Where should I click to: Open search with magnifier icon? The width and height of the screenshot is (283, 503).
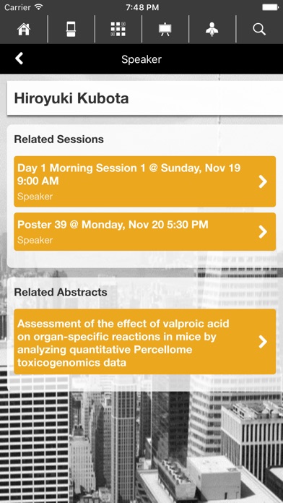[259, 29]
